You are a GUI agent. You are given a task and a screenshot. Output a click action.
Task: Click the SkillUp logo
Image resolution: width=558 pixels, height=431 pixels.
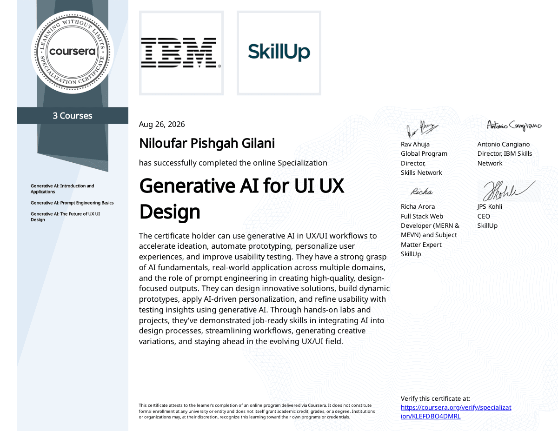(279, 53)
